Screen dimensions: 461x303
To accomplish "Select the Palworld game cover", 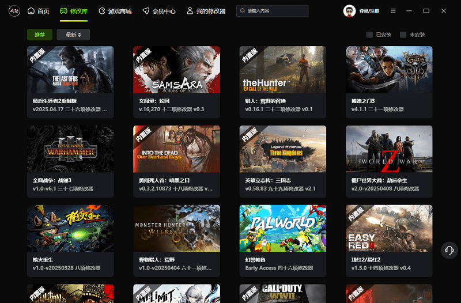I will tap(283, 229).
